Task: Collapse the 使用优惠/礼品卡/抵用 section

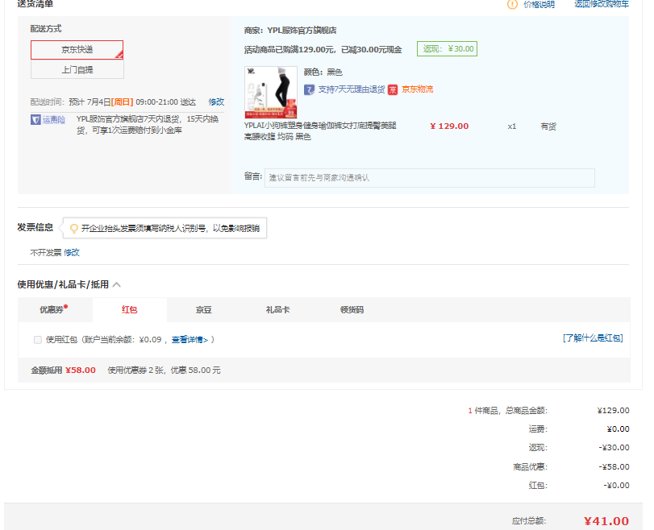Action: point(117,284)
